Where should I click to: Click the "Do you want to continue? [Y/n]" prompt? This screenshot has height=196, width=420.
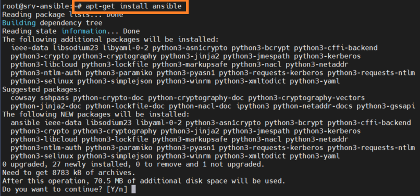(x=65, y=189)
